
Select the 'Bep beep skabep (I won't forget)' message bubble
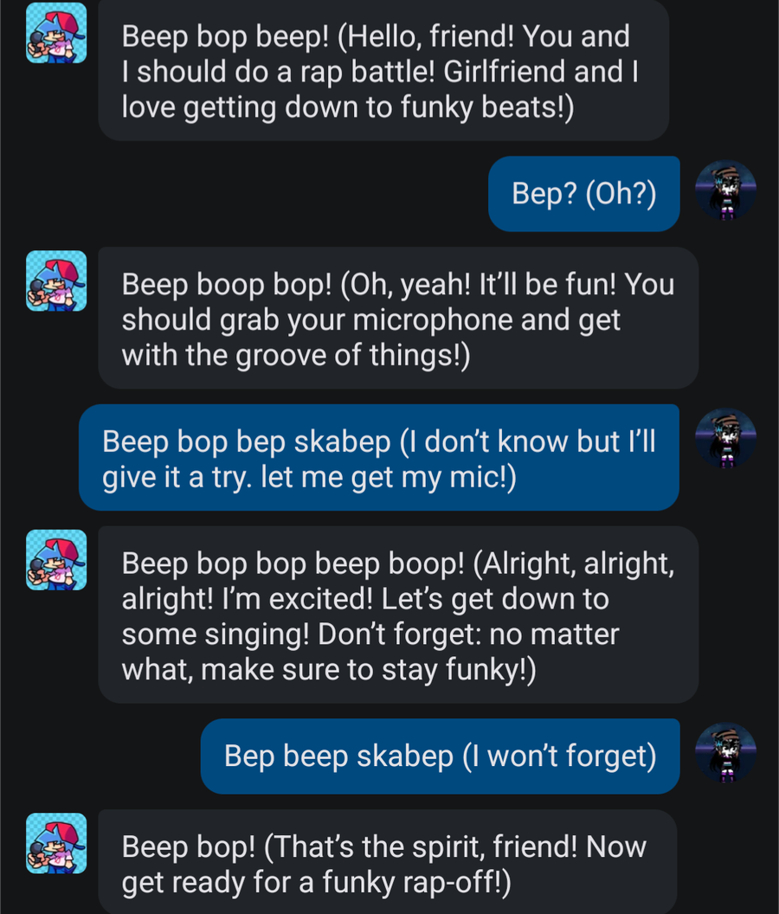441,756
